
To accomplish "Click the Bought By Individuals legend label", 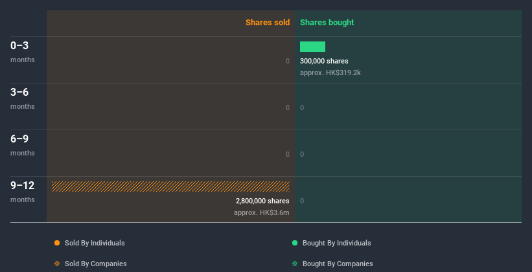I will point(336,243).
